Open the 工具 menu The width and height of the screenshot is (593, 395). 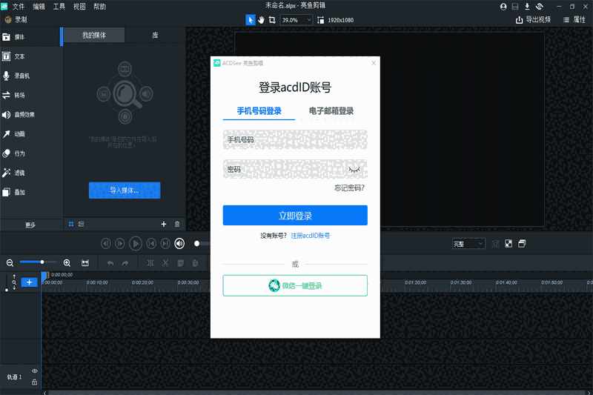pos(59,7)
